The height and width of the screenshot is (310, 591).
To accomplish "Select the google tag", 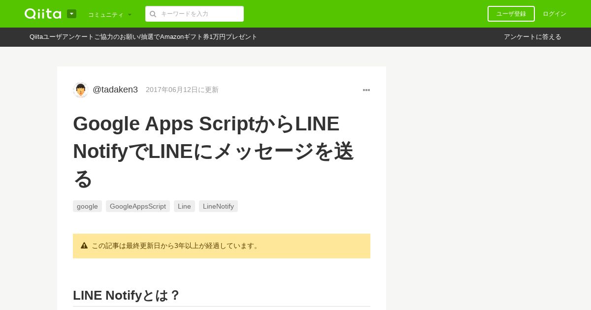I will coord(87,206).
